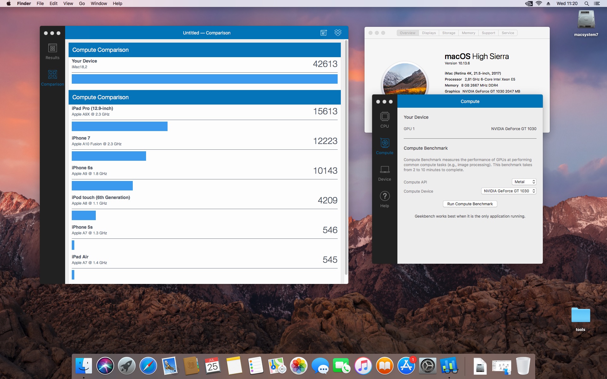Launch Safari from the dock
Image resolution: width=607 pixels, height=379 pixels.
click(148, 366)
